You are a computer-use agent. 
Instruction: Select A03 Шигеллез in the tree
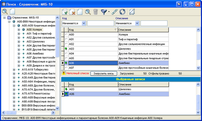[36, 42]
